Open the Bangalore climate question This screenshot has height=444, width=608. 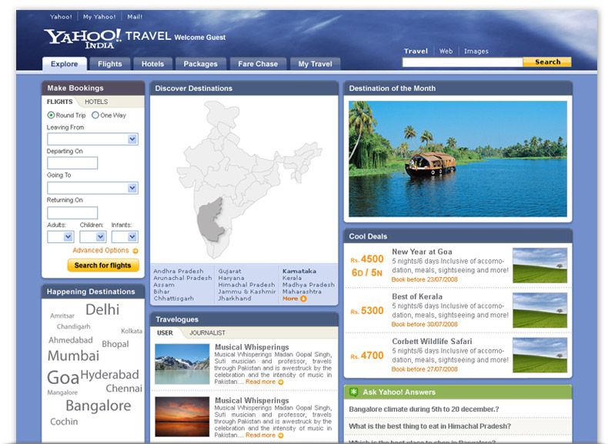[x=424, y=409]
